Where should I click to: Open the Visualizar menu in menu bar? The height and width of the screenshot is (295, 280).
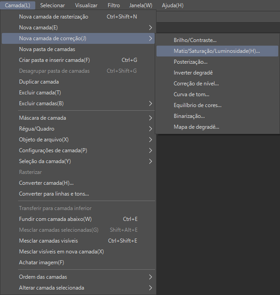click(86, 5)
